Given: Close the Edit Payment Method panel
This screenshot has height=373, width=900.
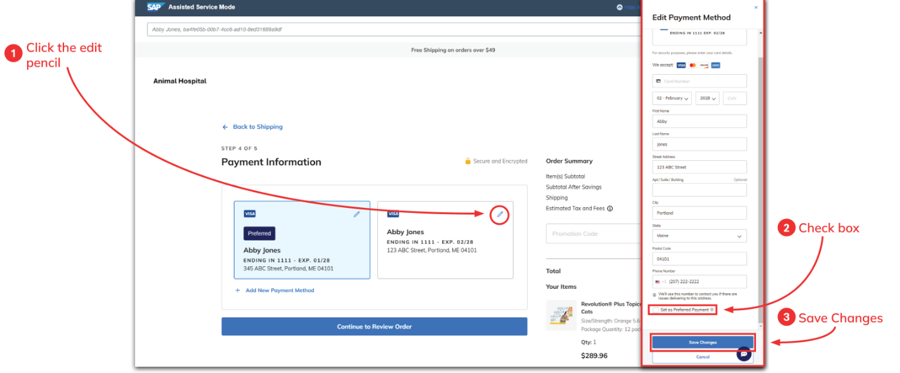Looking at the screenshot, I should (x=755, y=8).
